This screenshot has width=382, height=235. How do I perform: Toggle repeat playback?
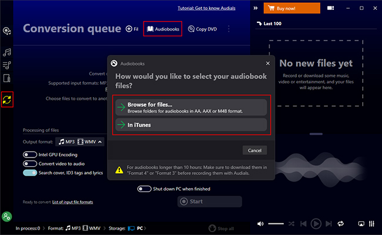click(x=341, y=224)
